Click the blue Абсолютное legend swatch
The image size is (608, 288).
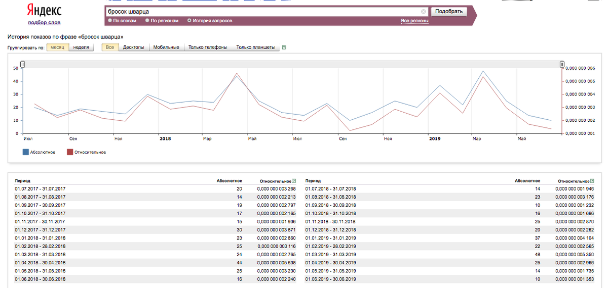[x=26, y=152]
